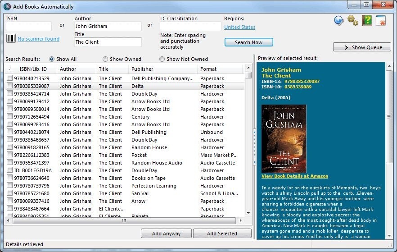The image size is (397, 252).
Task: Click the globe network connection icon
Action: pos(339,21)
